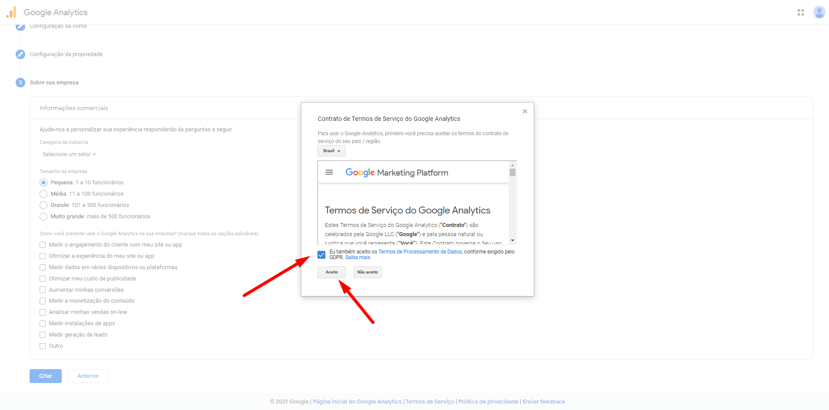
Task: Open 'Política de privacidade' footer link
Action: click(488, 402)
